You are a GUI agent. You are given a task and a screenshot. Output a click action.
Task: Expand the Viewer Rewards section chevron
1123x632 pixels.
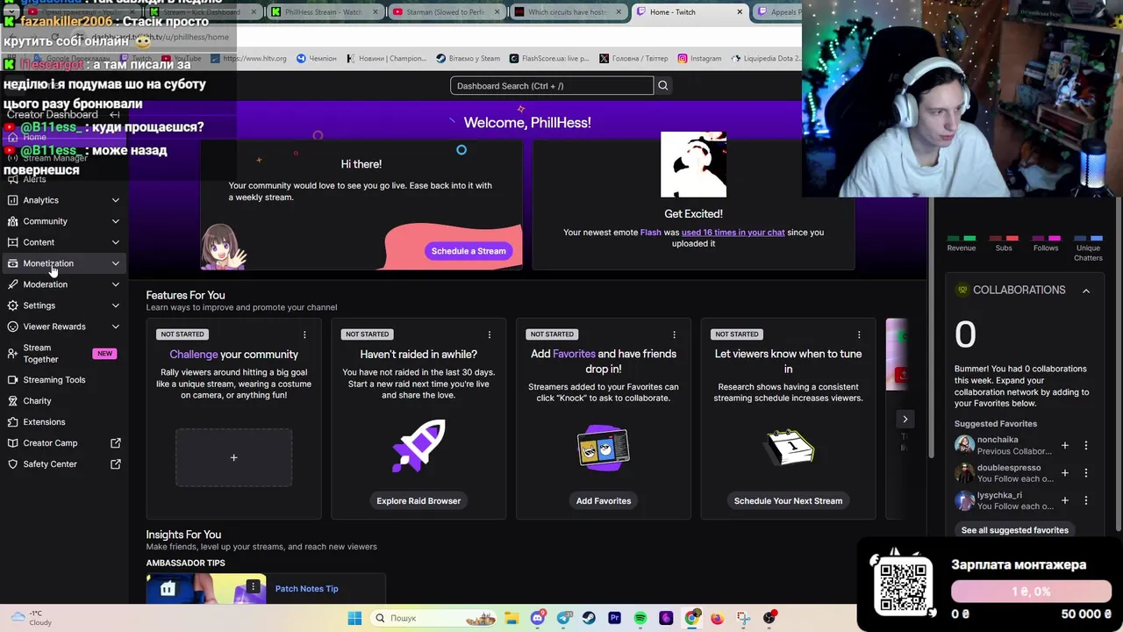(115, 327)
